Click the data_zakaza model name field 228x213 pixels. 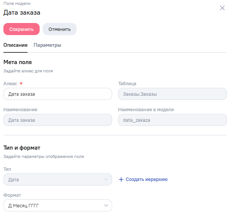click(x=172, y=120)
